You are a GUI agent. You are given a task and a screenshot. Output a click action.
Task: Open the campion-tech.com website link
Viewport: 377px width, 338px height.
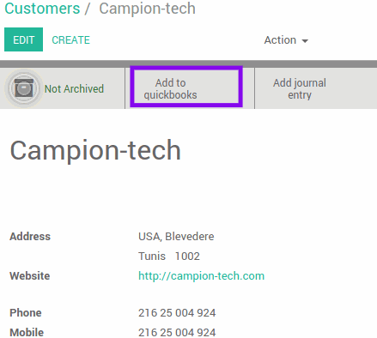click(201, 276)
